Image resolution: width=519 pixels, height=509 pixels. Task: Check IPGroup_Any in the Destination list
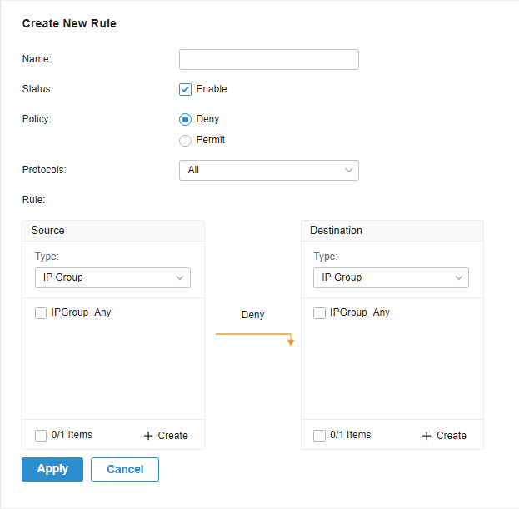coord(319,313)
